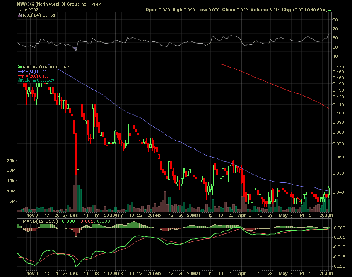The width and height of the screenshot is (352, 277).
Task: Click the candlestick icon next to NWOG (Daily)
Action: pos(20,67)
